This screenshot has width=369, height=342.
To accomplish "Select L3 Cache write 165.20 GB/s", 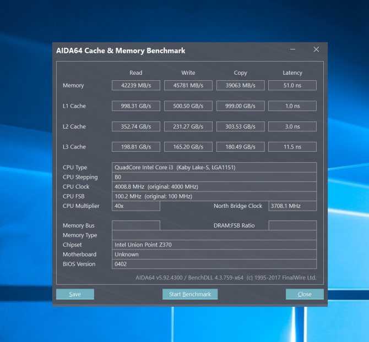I will point(188,147).
